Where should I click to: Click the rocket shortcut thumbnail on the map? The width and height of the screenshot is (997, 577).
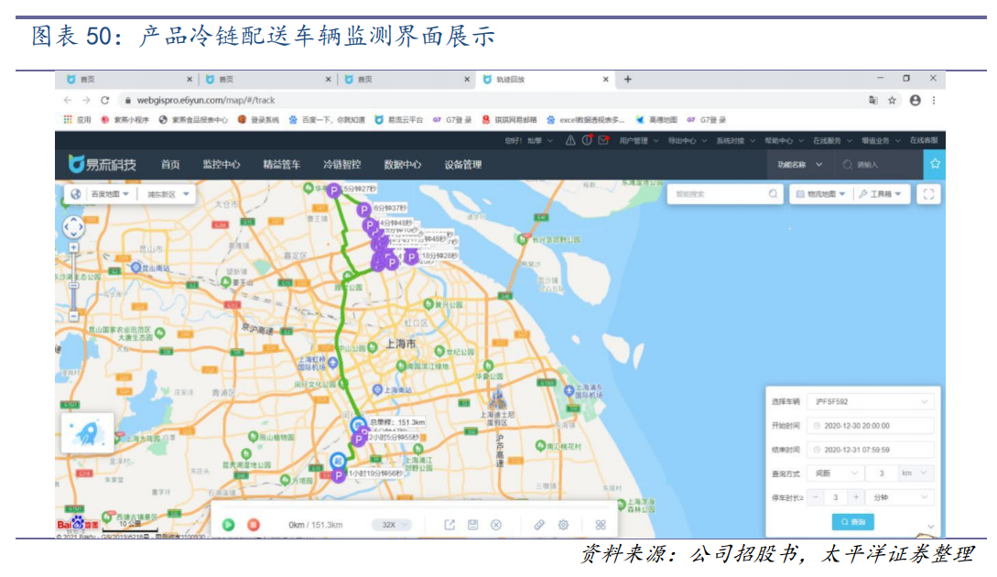pyautogui.click(x=87, y=432)
